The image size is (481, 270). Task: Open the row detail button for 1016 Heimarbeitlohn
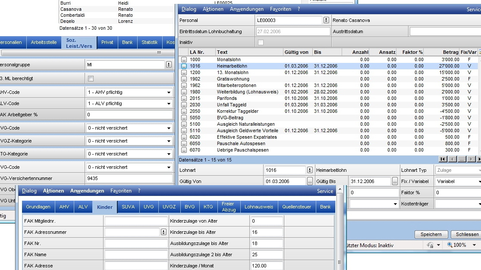tap(184, 66)
